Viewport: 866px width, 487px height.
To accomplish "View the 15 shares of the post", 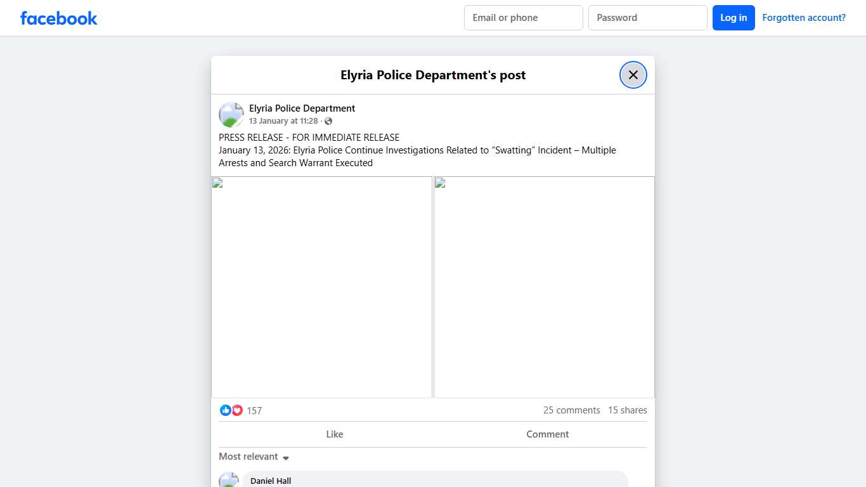I will (627, 410).
